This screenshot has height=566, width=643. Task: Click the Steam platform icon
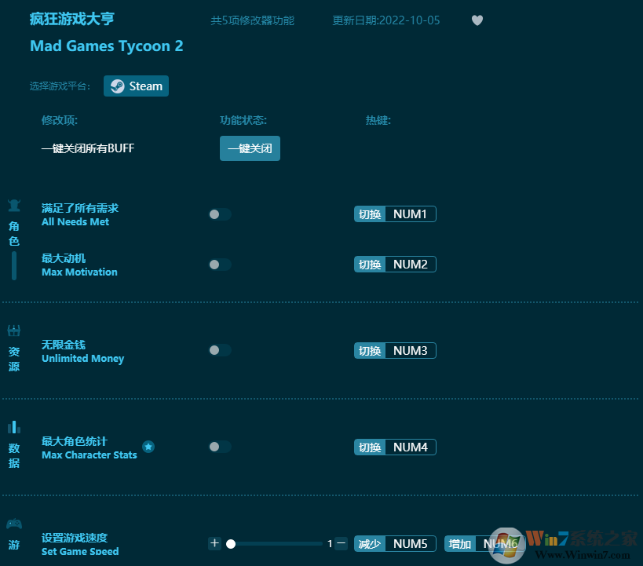[118, 86]
